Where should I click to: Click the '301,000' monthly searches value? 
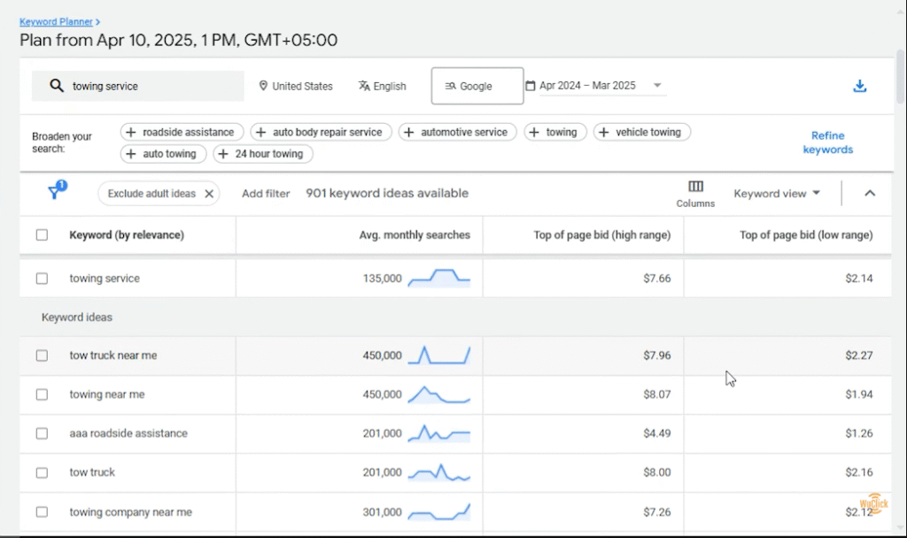[x=382, y=512]
